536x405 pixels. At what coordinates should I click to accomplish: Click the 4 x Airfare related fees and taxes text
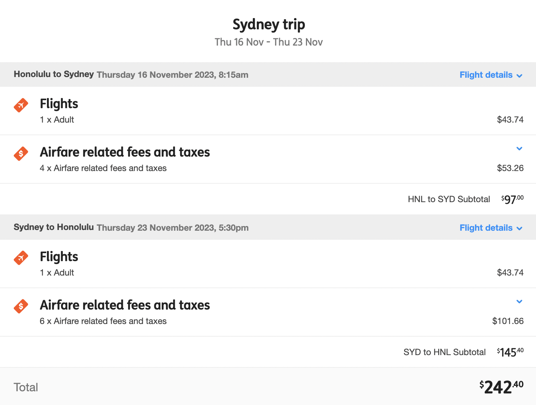(x=103, y=168)
